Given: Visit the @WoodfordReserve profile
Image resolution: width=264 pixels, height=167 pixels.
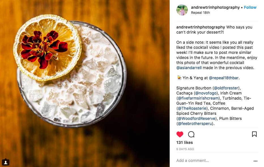Looking at the screenshot, I should point(197,118).
